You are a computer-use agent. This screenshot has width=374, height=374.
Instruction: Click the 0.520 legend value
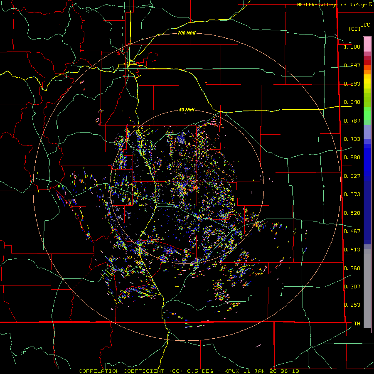point(352,213)
